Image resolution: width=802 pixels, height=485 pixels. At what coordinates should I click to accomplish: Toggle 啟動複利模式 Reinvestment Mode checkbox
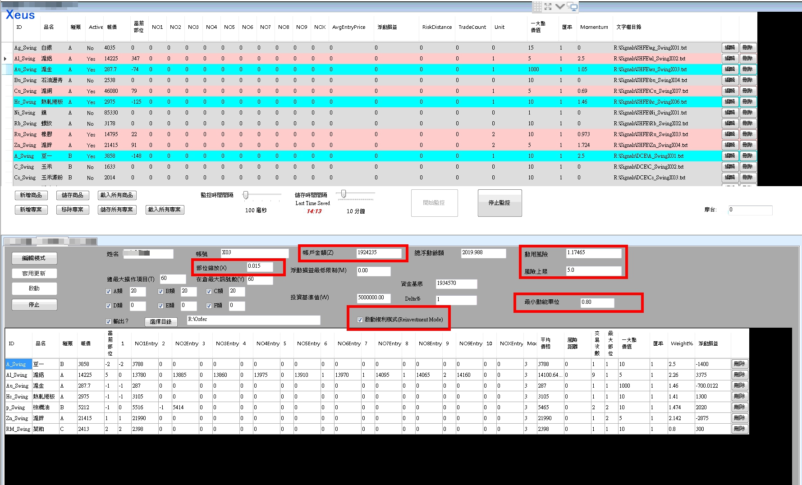pos(360,320)
